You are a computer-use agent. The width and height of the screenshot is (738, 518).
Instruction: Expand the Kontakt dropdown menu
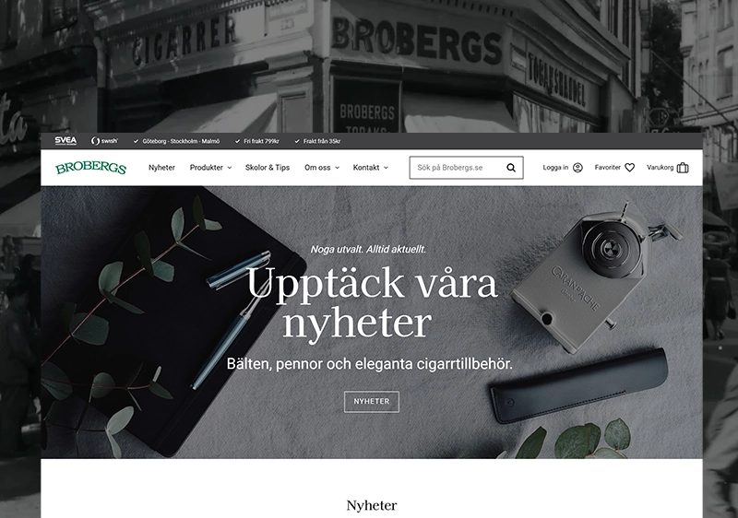click(x=371, y=168)
